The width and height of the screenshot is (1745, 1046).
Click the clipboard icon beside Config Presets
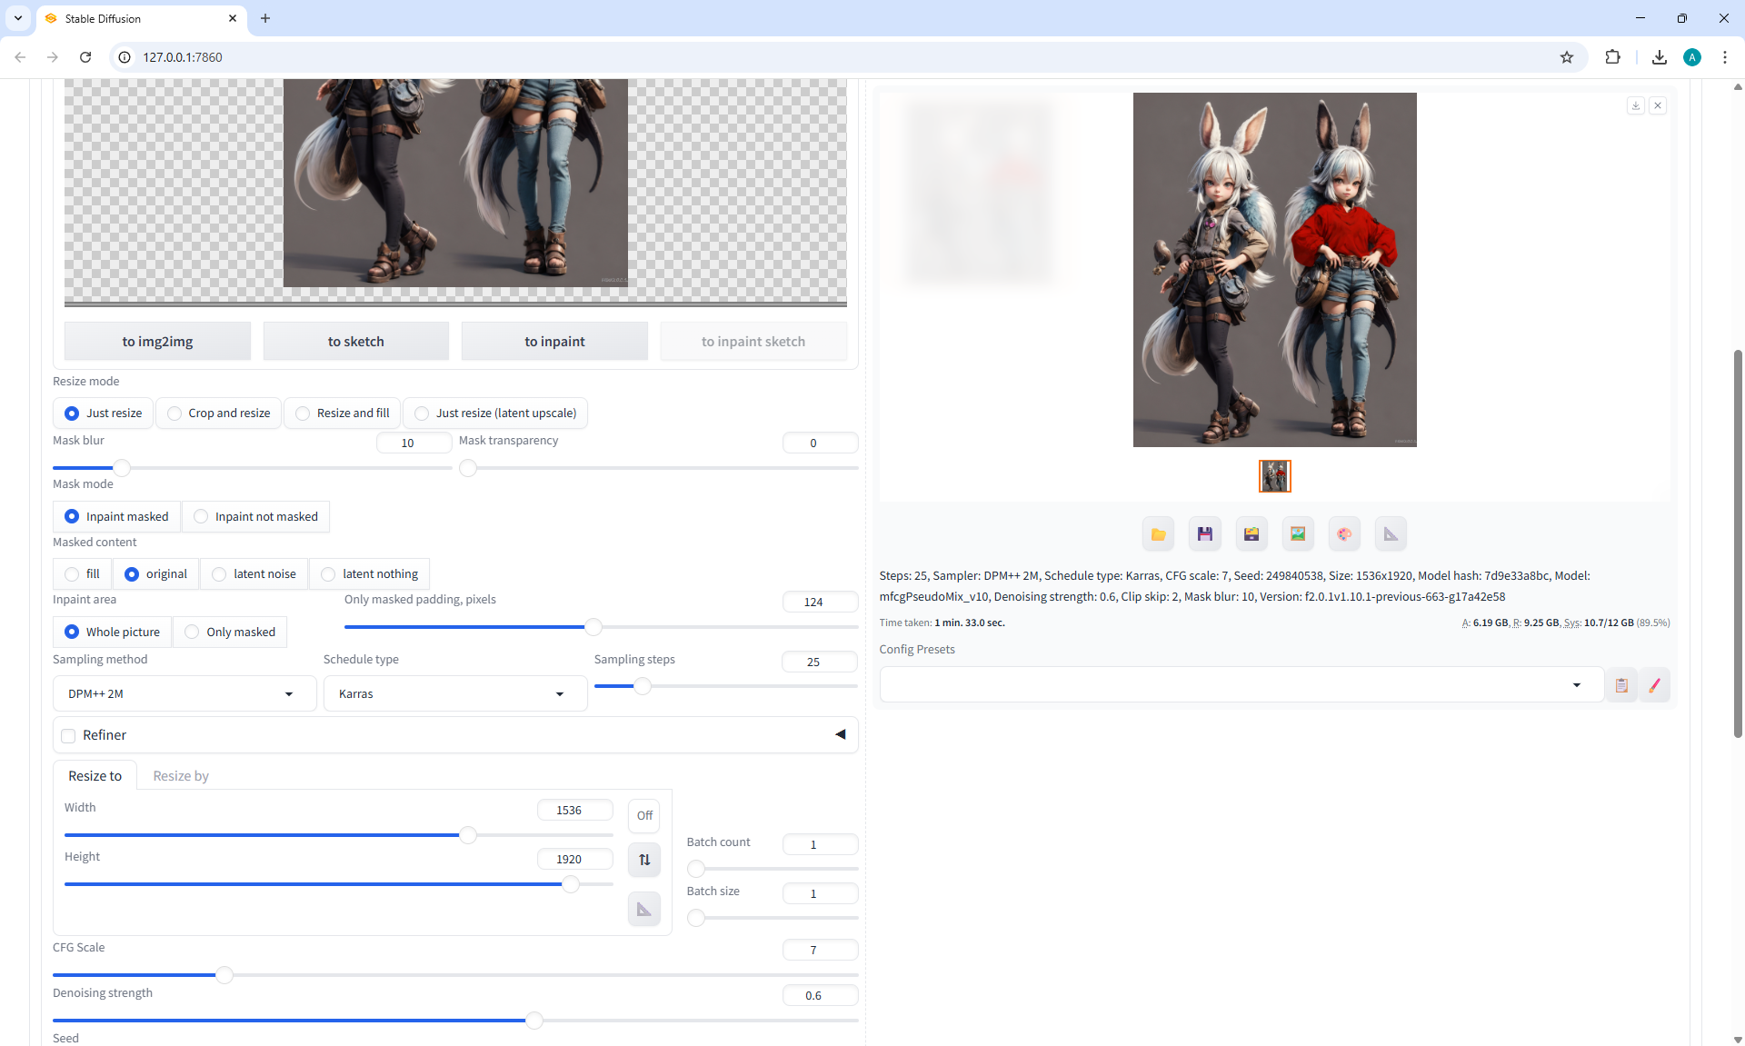point(1620,685)
